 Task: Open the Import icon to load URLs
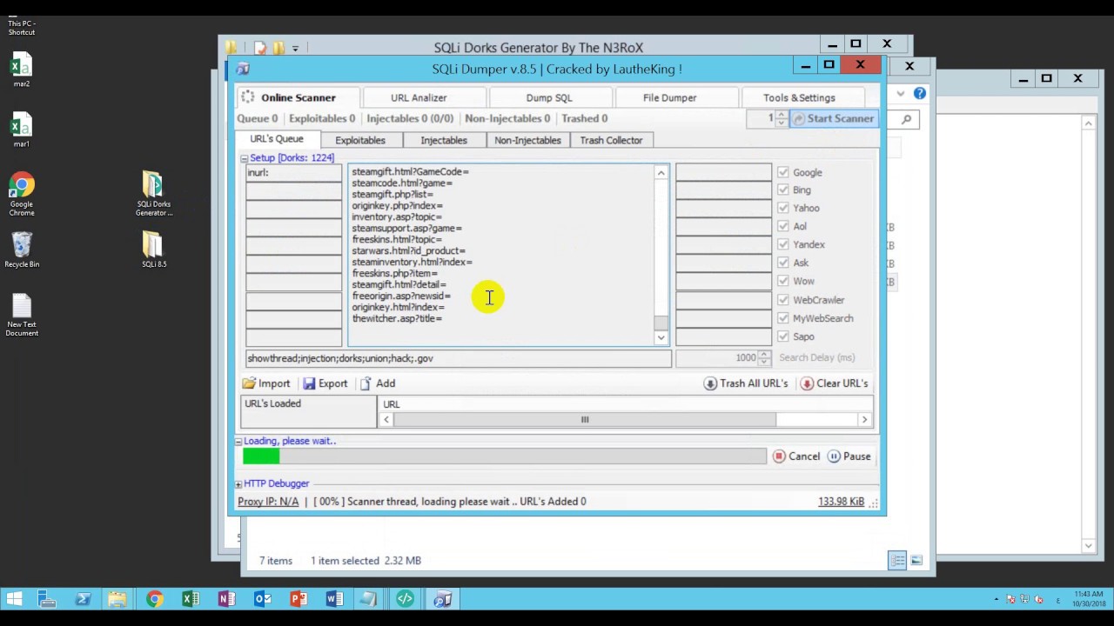point(250,383)
